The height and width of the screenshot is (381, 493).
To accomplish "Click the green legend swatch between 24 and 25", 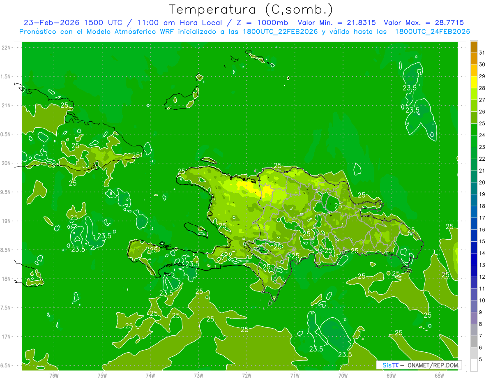I will (x=474, y=129).
